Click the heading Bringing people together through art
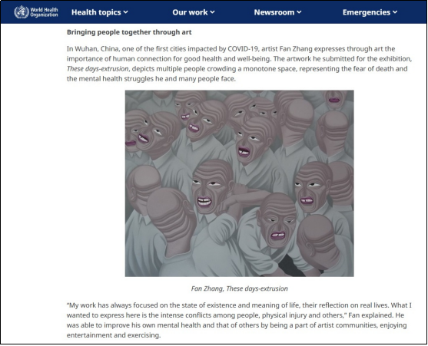 tap(129, 32)
